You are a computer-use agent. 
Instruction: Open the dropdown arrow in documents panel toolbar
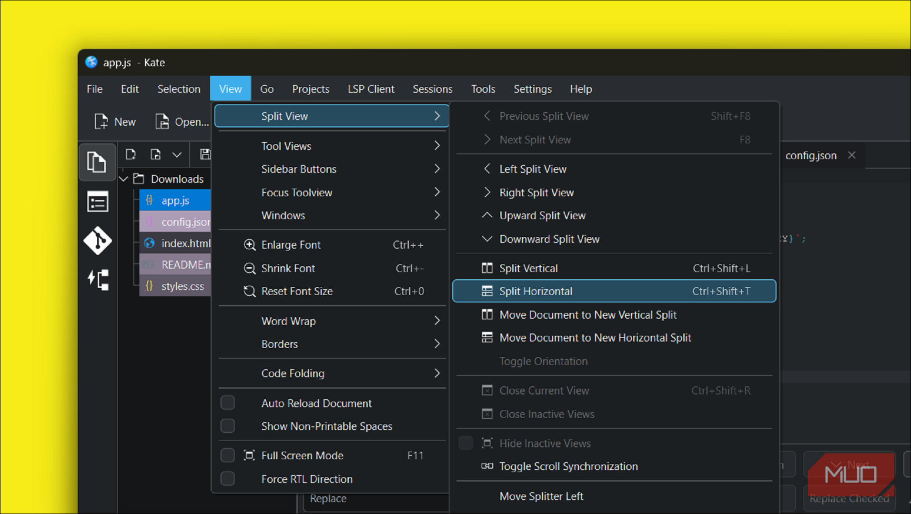[x=177, y=154]
